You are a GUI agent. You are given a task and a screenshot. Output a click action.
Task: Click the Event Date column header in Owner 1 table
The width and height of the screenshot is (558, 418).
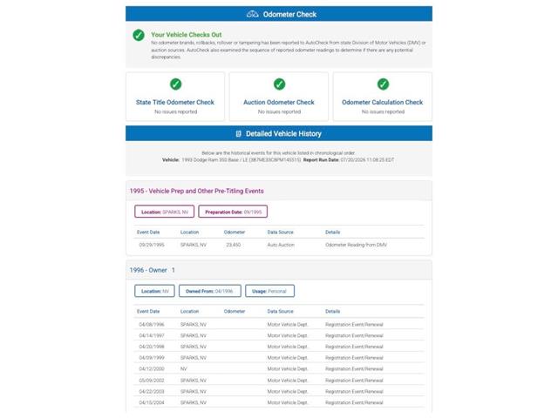(x=148, y=312)
